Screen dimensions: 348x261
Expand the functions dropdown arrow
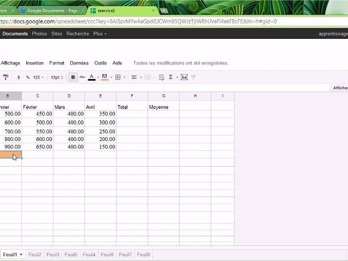(177, 77)
